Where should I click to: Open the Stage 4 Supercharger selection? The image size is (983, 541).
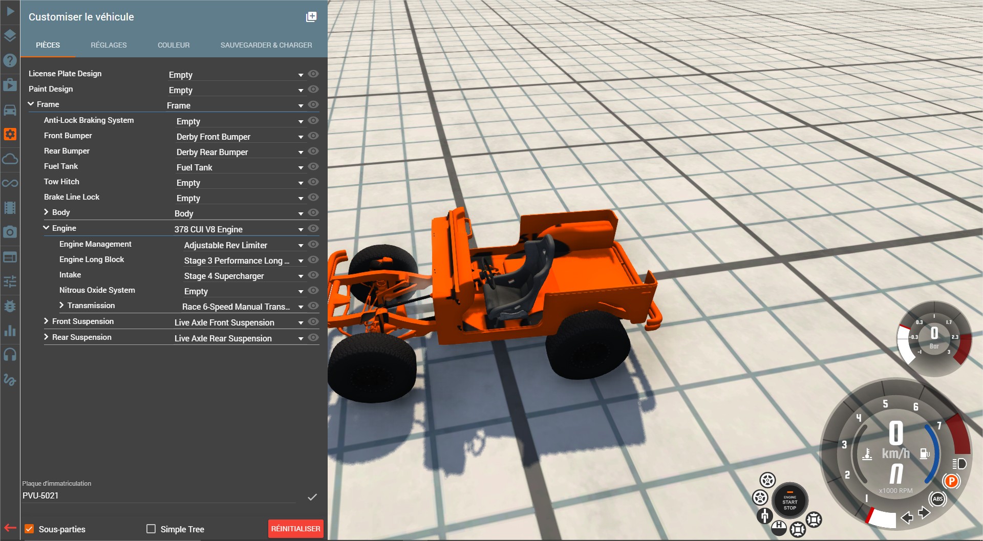point(244,276)
